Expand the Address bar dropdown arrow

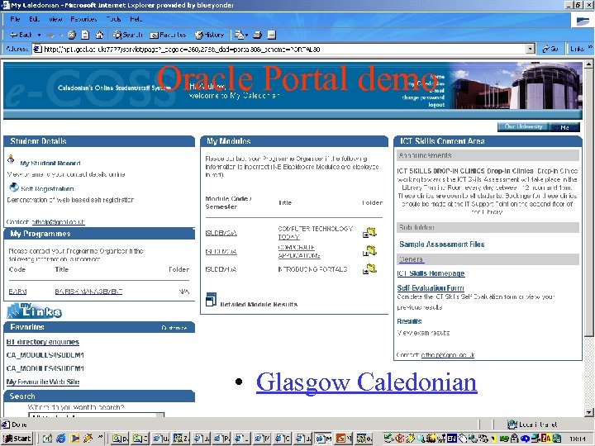point(531,49)
